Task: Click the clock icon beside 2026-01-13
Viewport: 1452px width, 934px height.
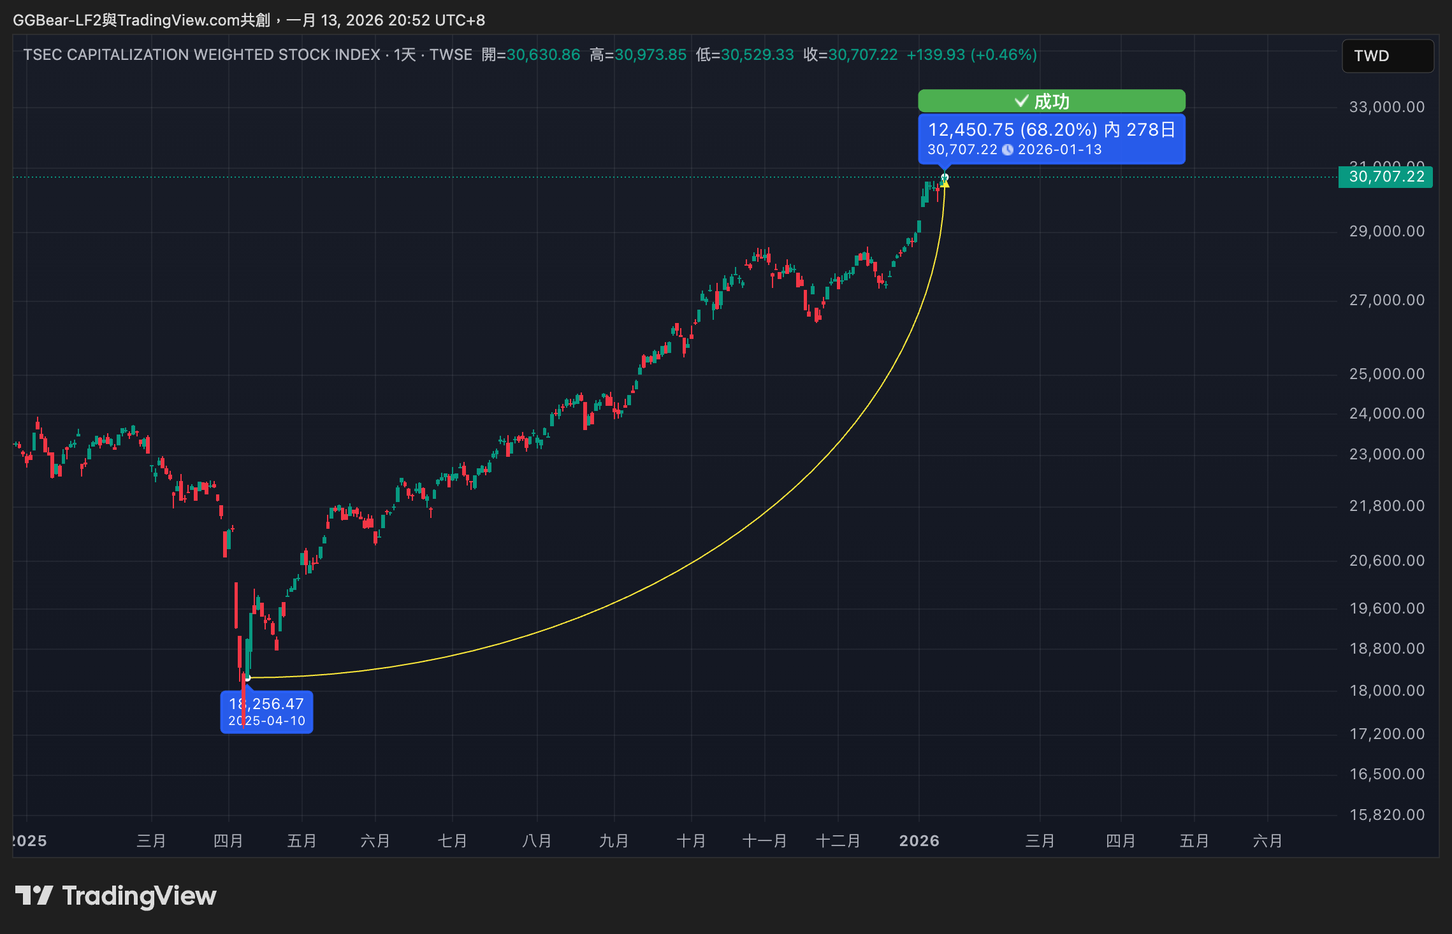Action: [x=1008, y=150]
